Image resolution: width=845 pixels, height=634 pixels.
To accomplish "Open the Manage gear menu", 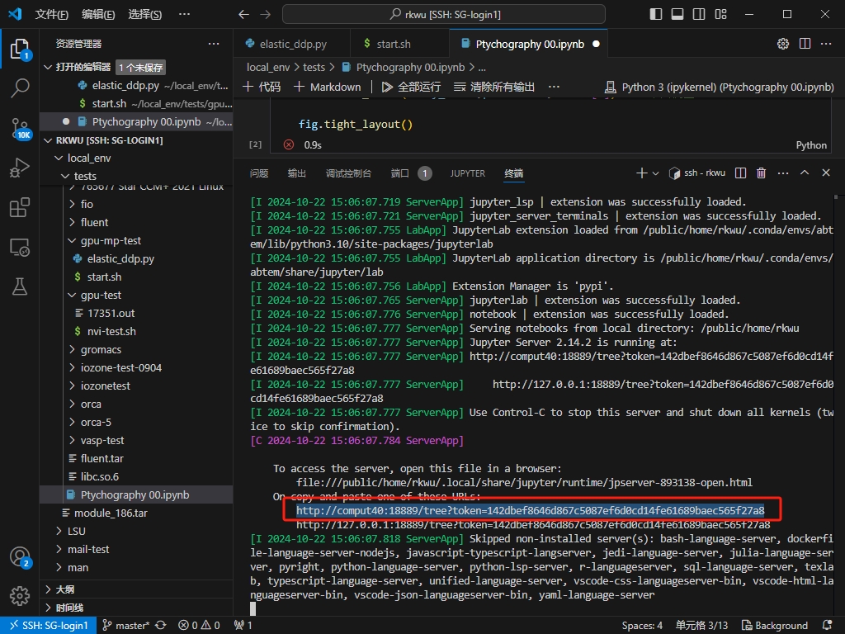I will click(20, 596).
